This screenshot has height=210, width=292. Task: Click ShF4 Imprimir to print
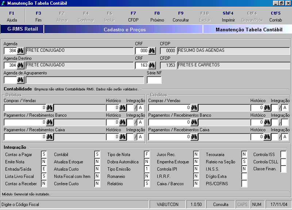(x=228, y=16)
